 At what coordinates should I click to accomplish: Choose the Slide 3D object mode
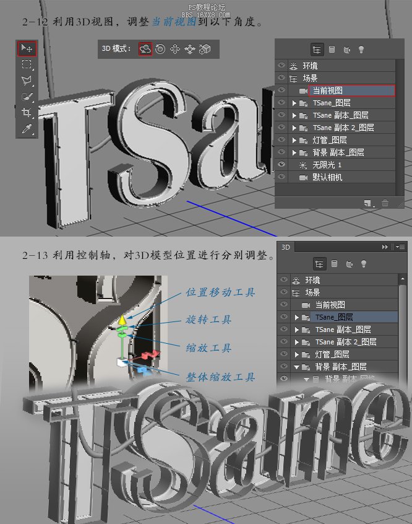[x=190, y=49]
